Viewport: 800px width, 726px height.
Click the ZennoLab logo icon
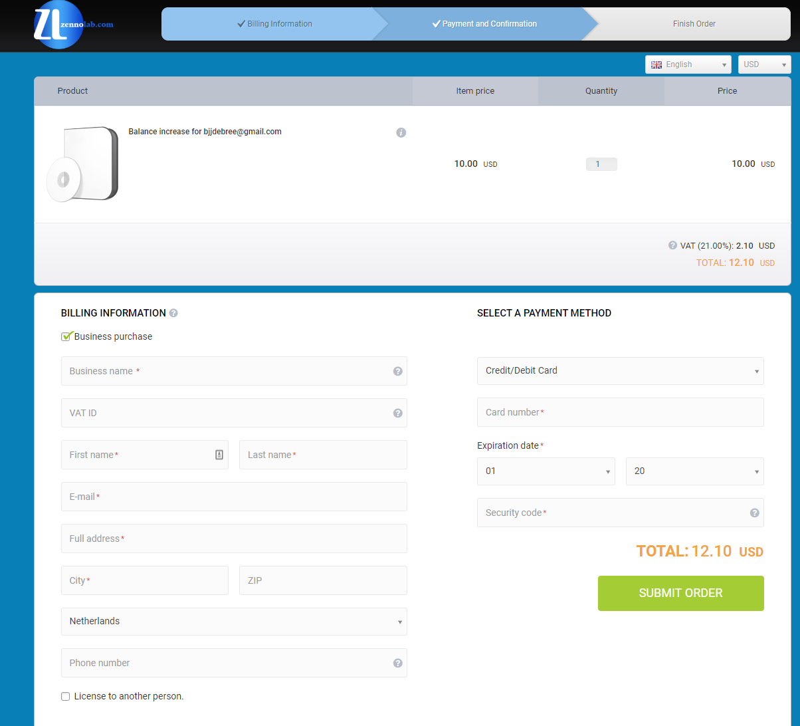click(x=58, y=25)
